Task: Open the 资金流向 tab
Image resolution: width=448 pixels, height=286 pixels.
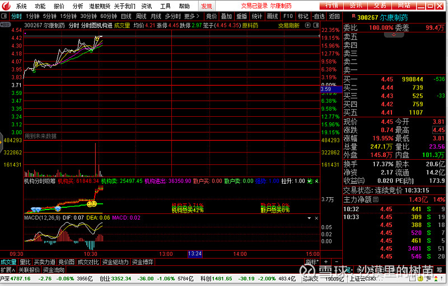Action: 53,270
